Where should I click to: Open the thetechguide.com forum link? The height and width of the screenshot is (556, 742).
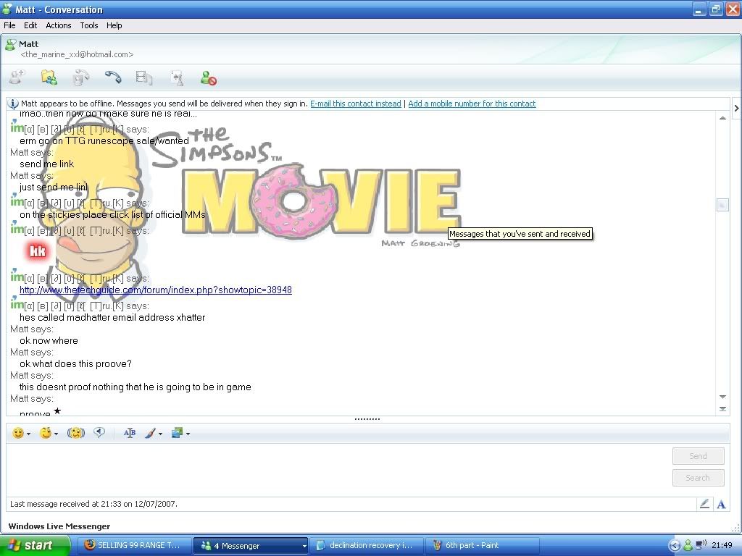tap(156, 290)
